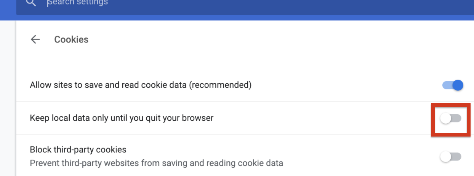Click the Cookies page heading
Viewport: 474px width, 176px height.
pyautogui.click(x=71, y=39)
